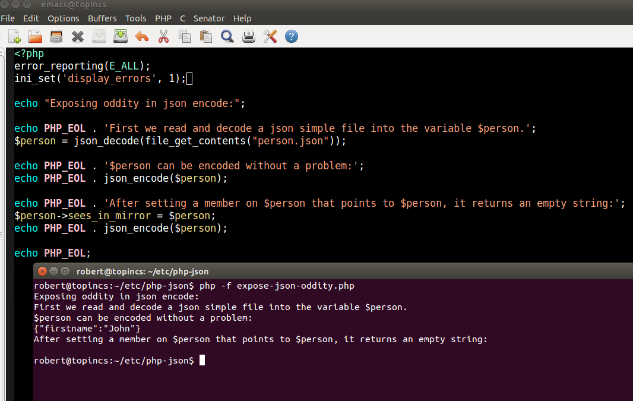Open the Senator menu

[208, 18]
